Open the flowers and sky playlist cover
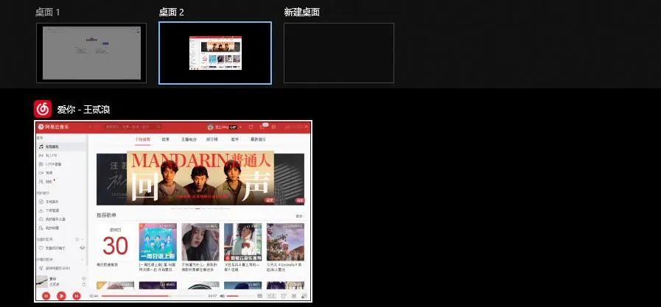The width and height of the screenshot is (661, 307). click(285, 242)
